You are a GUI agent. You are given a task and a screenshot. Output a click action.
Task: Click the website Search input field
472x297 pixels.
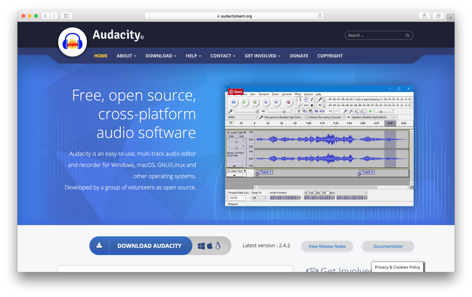click(379, 35)
